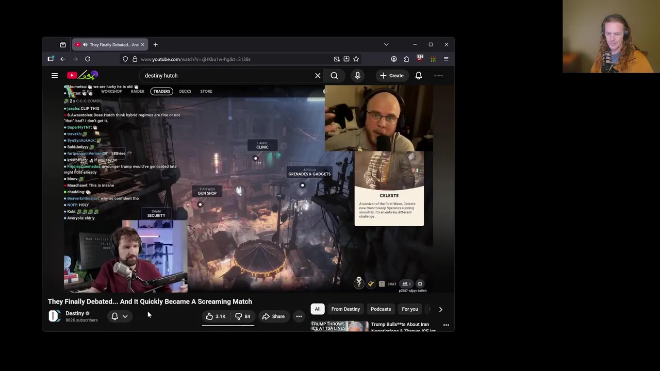660x371 pixels.
Task: Select the 'Podcasts' filter chip
Action: pyautogui.click(x=381, y=309)
